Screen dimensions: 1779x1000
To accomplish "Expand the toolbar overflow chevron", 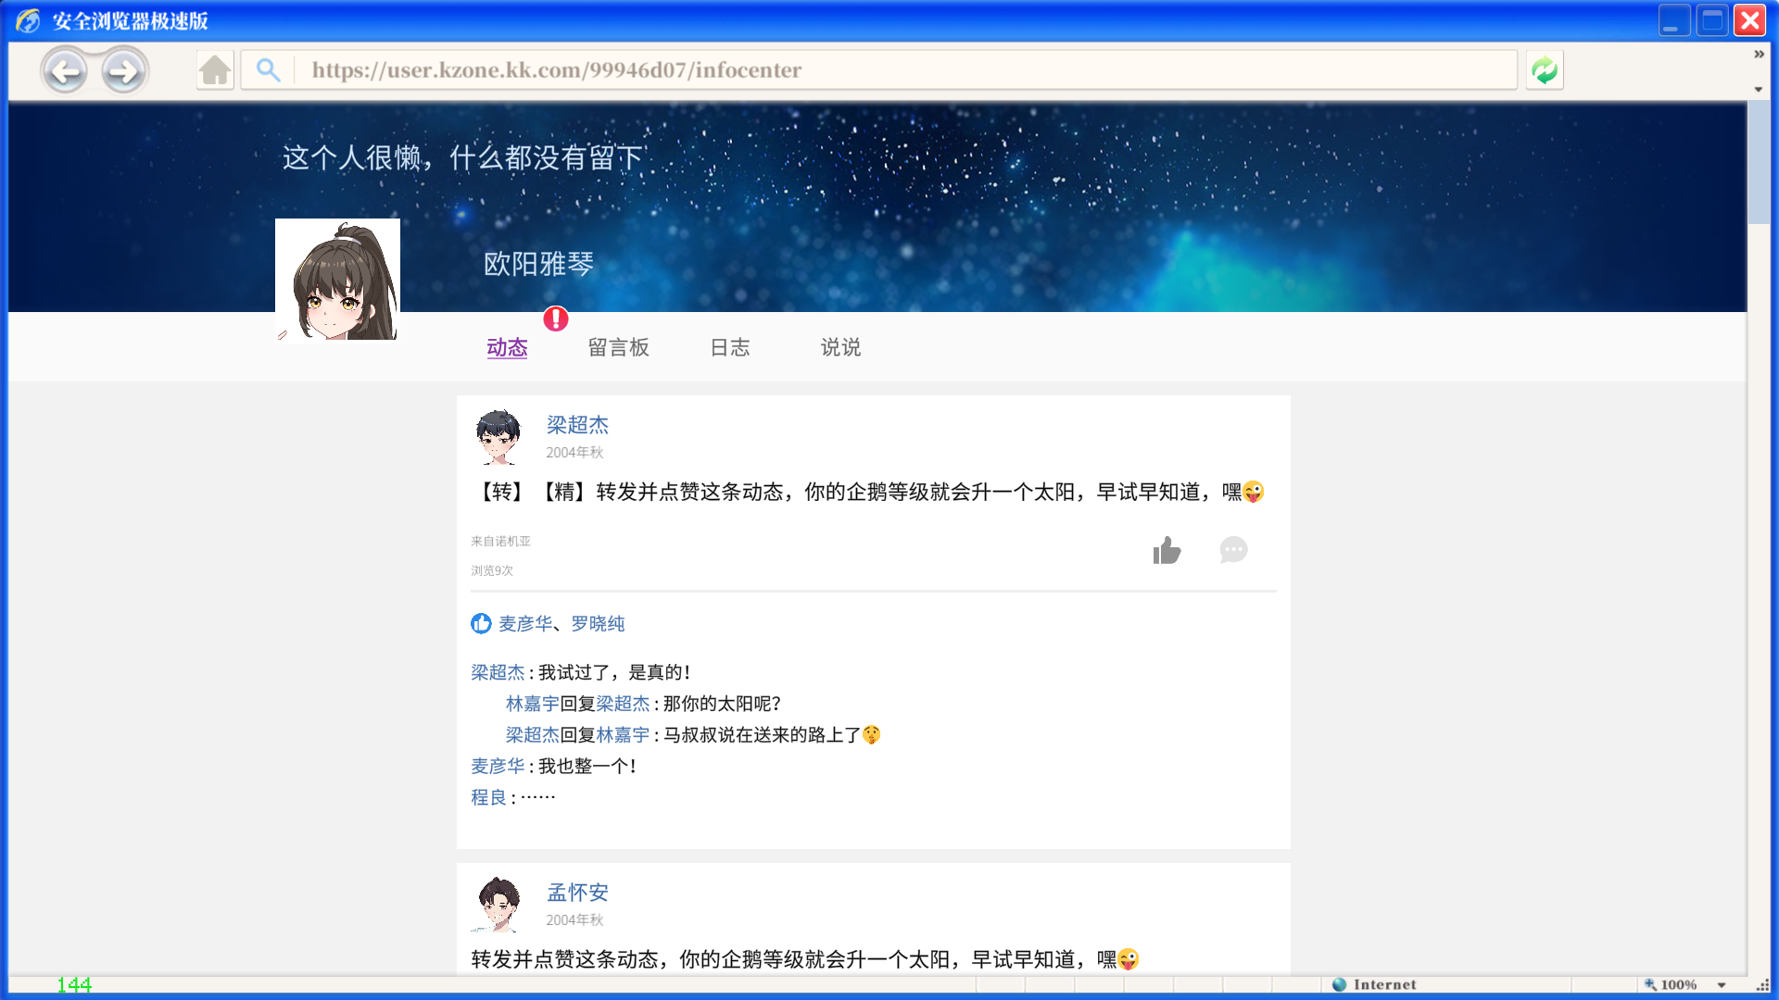I will (x=1758, y=54).
